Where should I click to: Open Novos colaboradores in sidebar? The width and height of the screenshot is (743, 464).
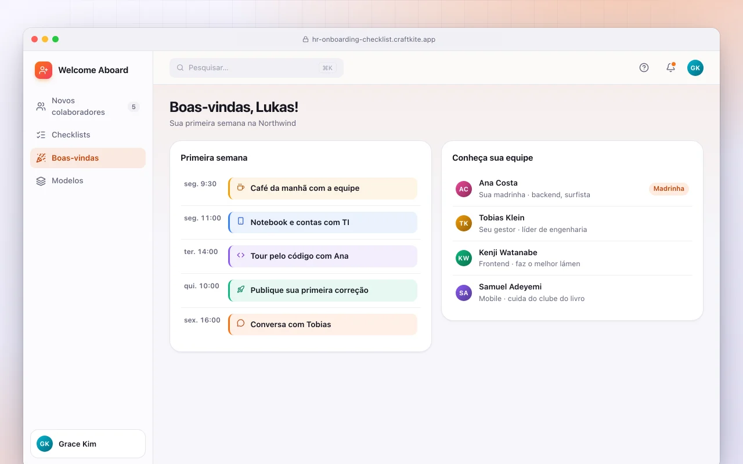point(88,107)
